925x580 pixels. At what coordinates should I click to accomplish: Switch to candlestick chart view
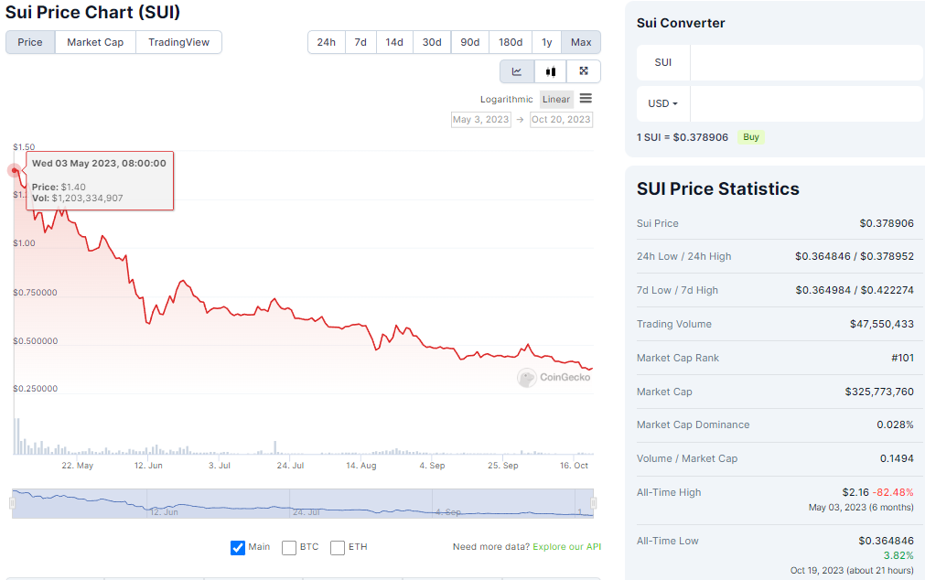pos(550,70)
